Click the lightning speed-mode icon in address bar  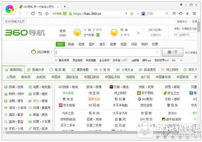coord(126,14)
